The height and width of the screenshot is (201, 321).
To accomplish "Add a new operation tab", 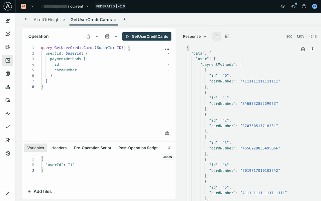I will tap(124, 19).
